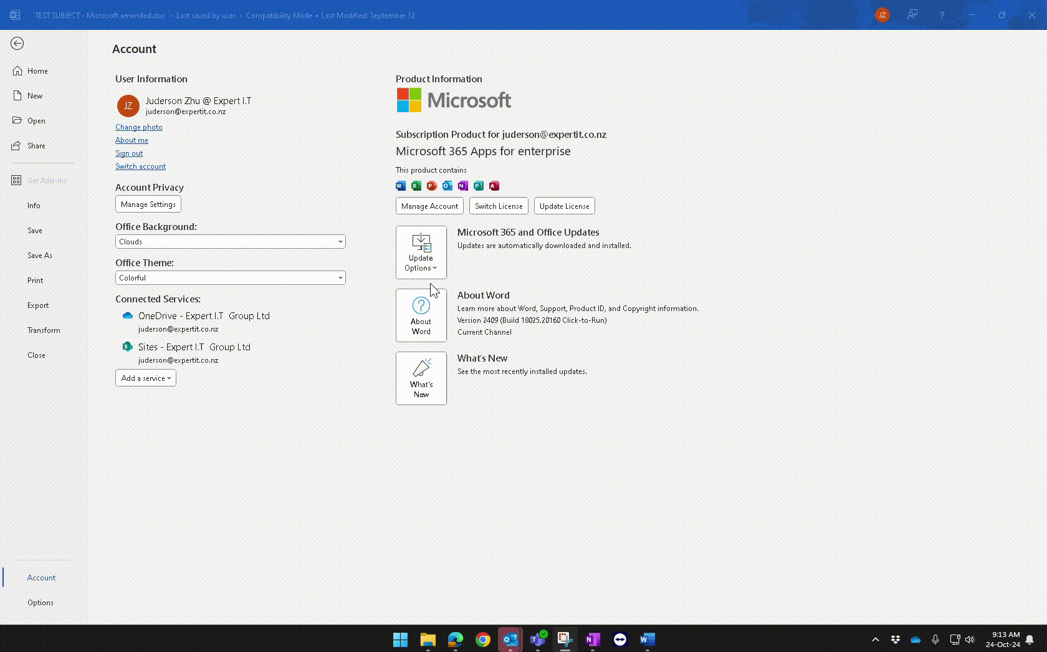Select Options in the left sidebar
The image size is (1047, 652).
[41, 603]
